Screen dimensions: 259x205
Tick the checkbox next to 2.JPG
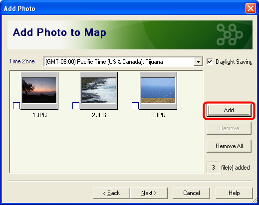(x=76, y=106)
